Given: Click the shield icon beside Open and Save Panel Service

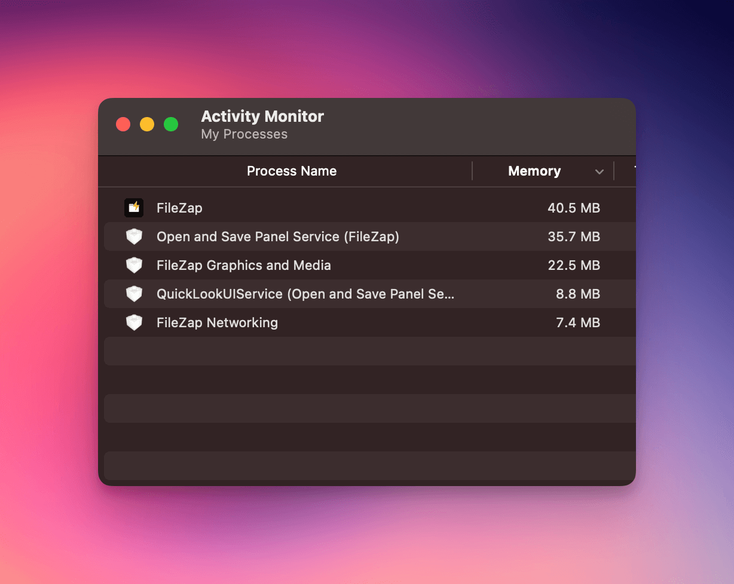Looking at the screenshot, I should 134,236.
